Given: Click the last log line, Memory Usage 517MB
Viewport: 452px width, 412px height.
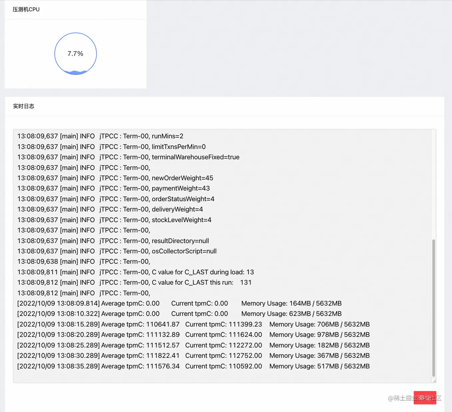Looking at the screenshot, I should tap(194, 366).
